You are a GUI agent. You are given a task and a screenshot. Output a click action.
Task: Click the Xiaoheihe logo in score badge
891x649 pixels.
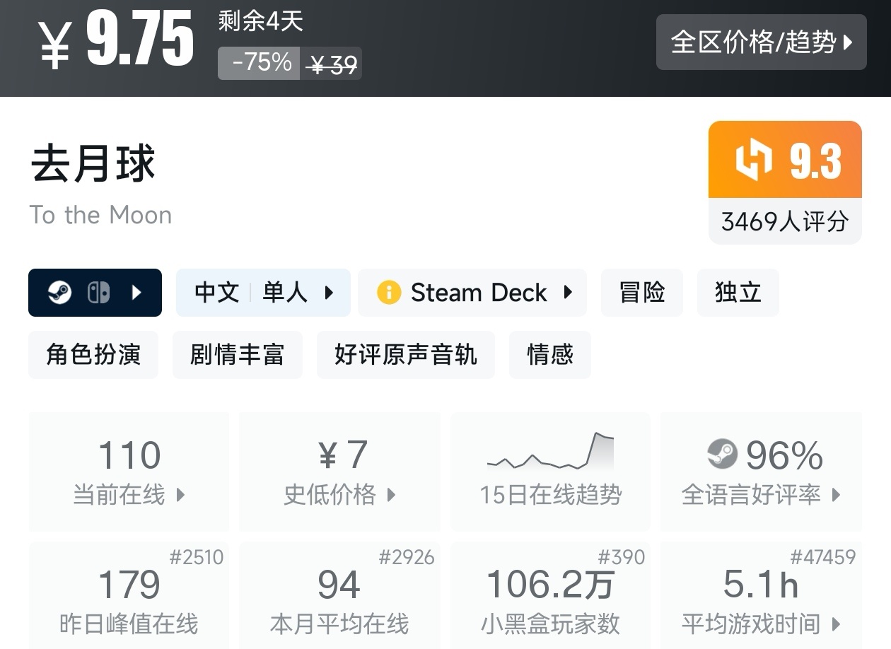[754, 160]
